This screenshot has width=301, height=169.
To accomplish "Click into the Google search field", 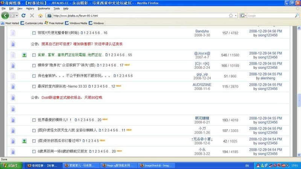I will pos(271,16).
